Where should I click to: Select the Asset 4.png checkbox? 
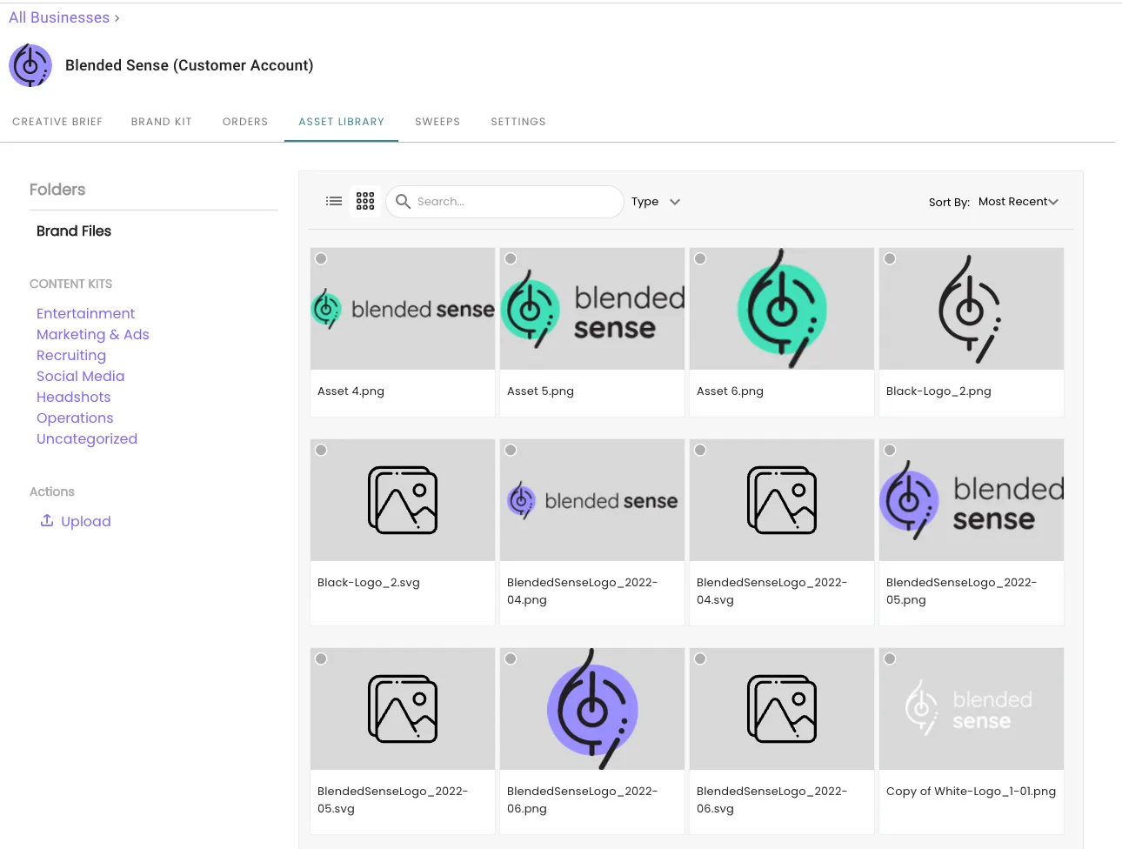(x=321, y=258)
